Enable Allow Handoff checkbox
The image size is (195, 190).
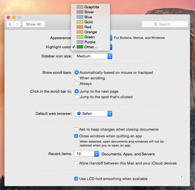pyautogui.click(x=76, y=163)
